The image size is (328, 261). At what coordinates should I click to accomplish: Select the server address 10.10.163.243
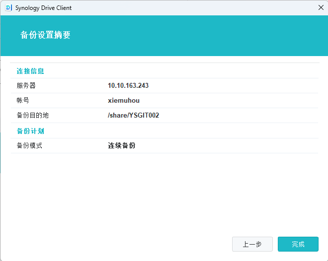point(128,85)
